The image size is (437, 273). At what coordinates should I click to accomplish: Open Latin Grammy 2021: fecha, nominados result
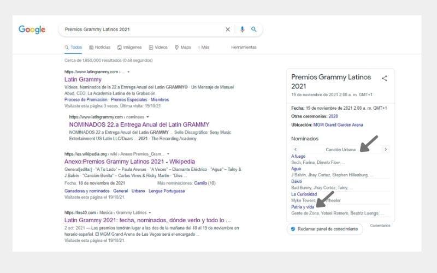[147, 220]
